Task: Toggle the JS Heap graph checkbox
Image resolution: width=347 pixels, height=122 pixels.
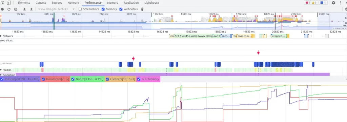Action: coord(2,79)
